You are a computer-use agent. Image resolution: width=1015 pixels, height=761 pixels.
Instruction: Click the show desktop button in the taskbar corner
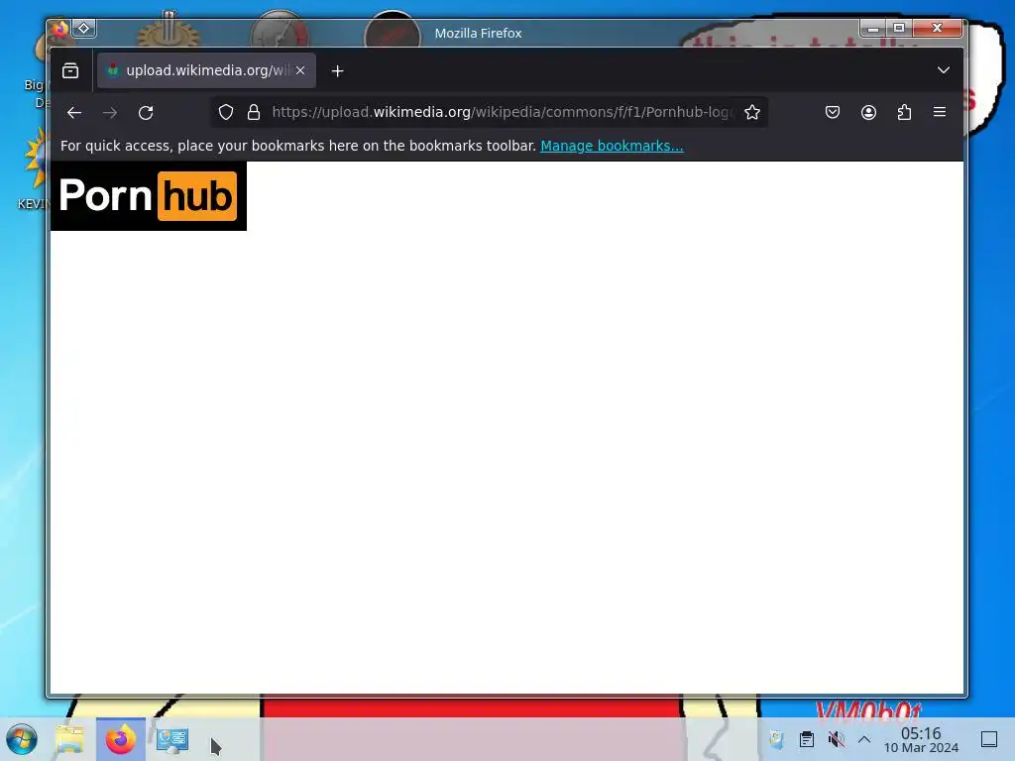point(989,739)
